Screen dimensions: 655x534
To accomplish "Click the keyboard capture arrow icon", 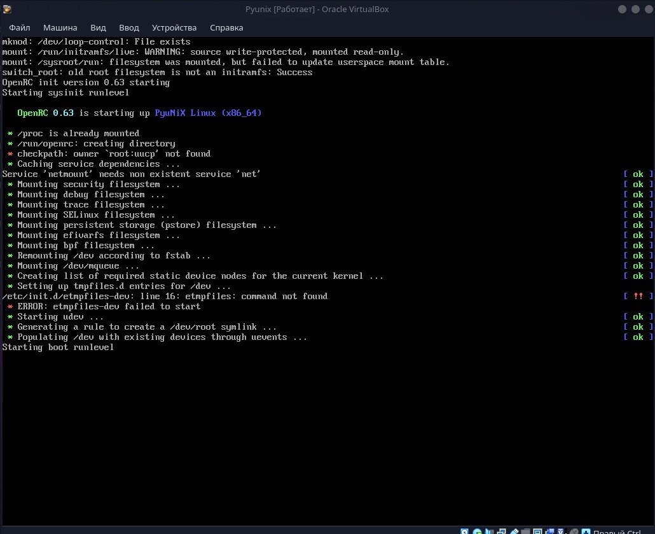I will point(586,531).
